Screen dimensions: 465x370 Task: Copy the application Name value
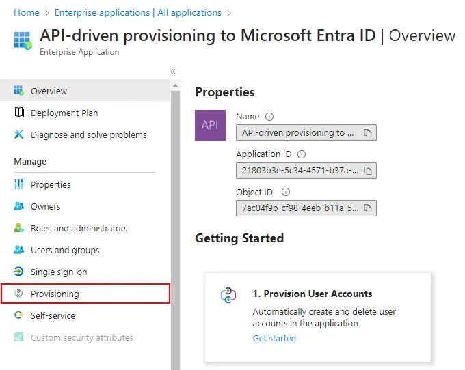tap(368, 133)
